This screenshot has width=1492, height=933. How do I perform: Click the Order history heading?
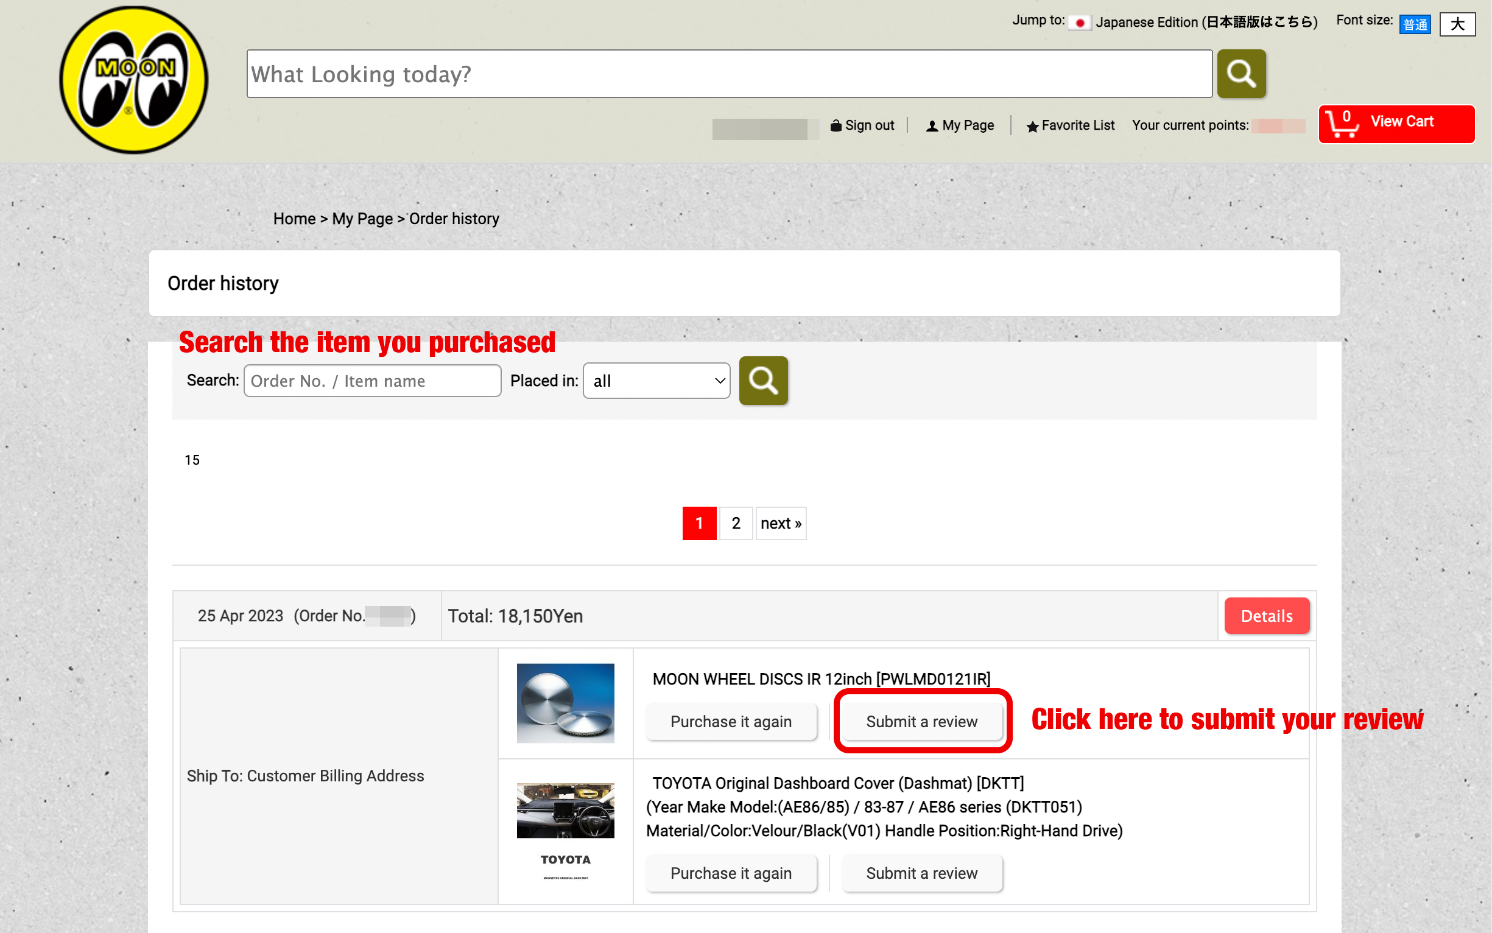[x=223, y=283]
